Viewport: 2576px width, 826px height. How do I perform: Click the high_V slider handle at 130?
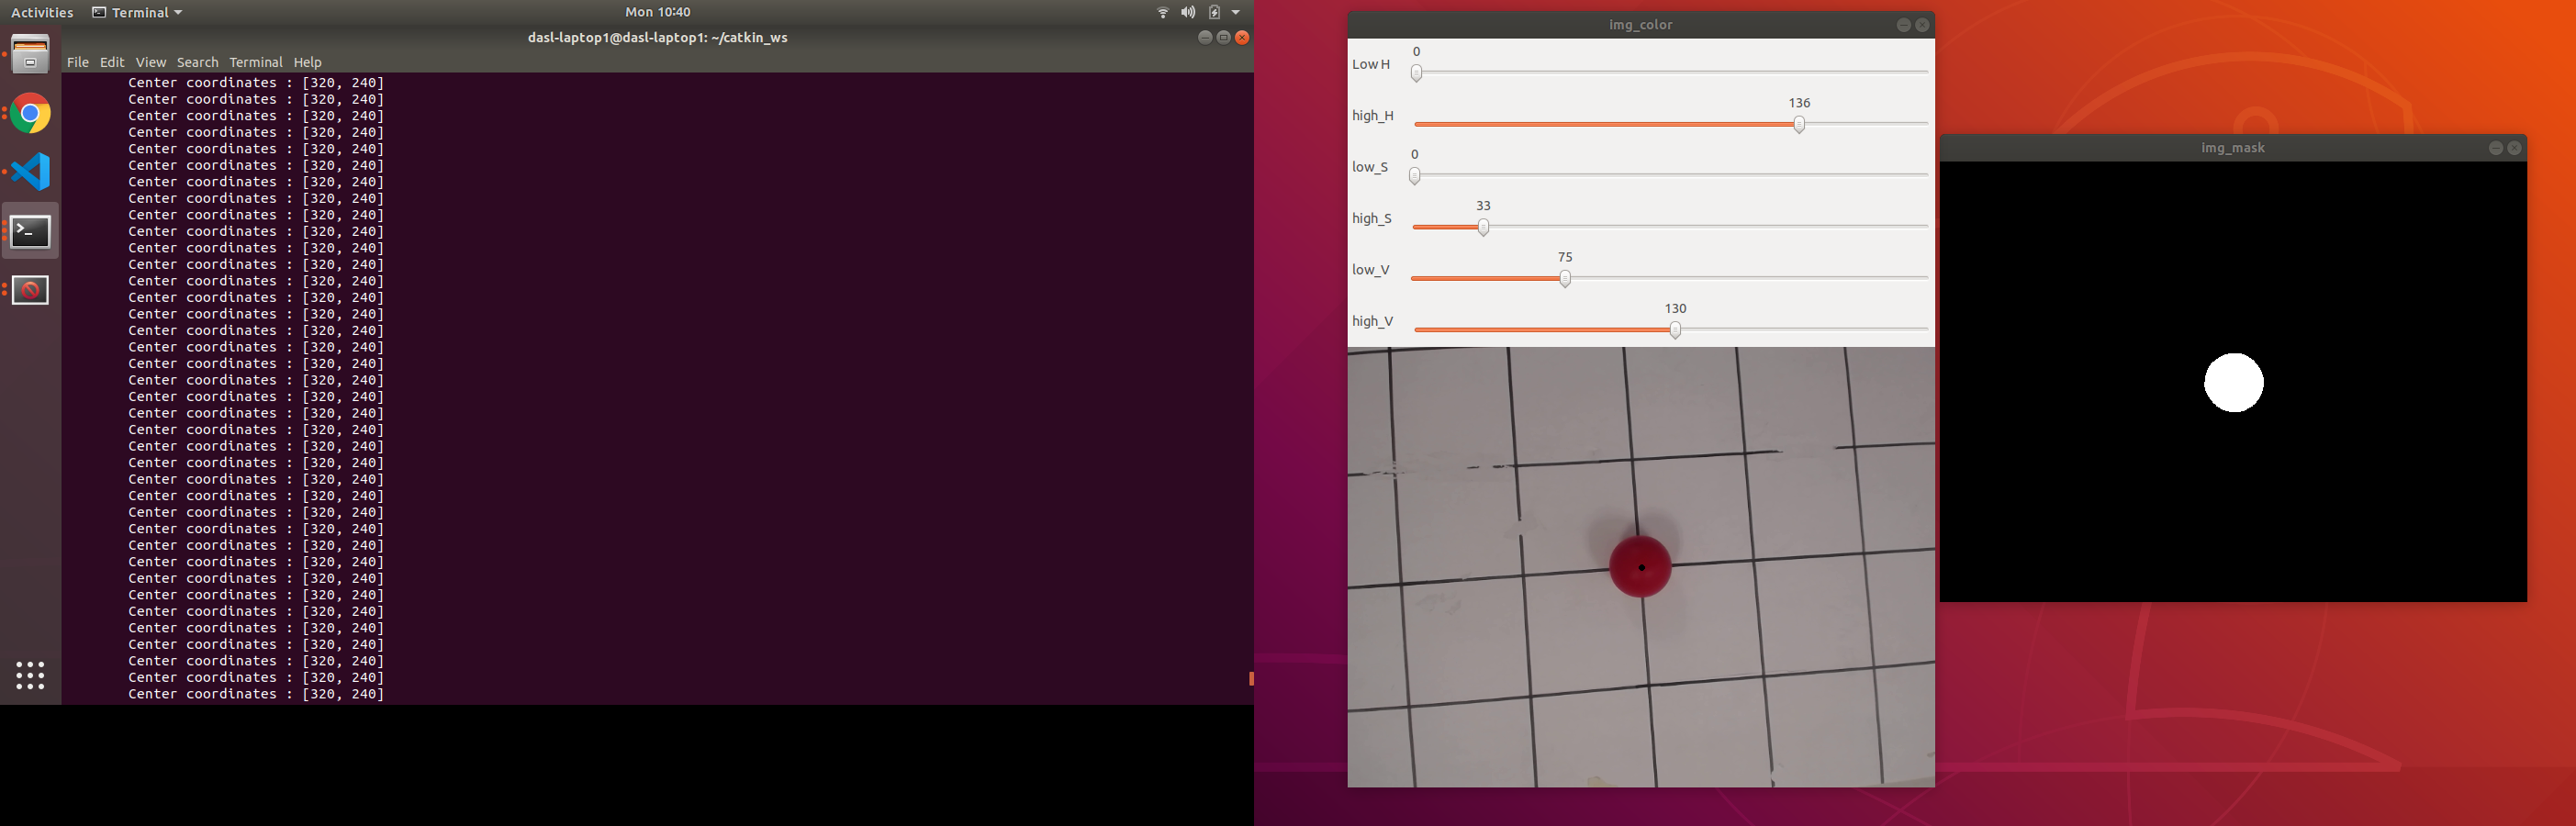pyautogui.click(x=1675, y=330)
